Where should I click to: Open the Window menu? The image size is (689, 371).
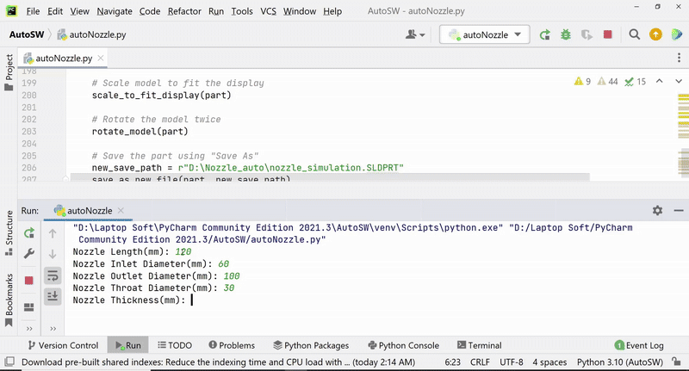[299, 11]
